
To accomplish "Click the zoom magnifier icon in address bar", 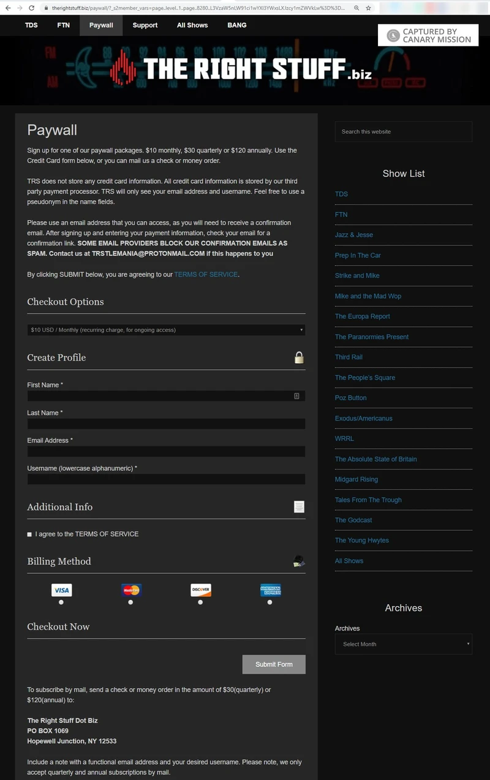I will tap(356, 8).
